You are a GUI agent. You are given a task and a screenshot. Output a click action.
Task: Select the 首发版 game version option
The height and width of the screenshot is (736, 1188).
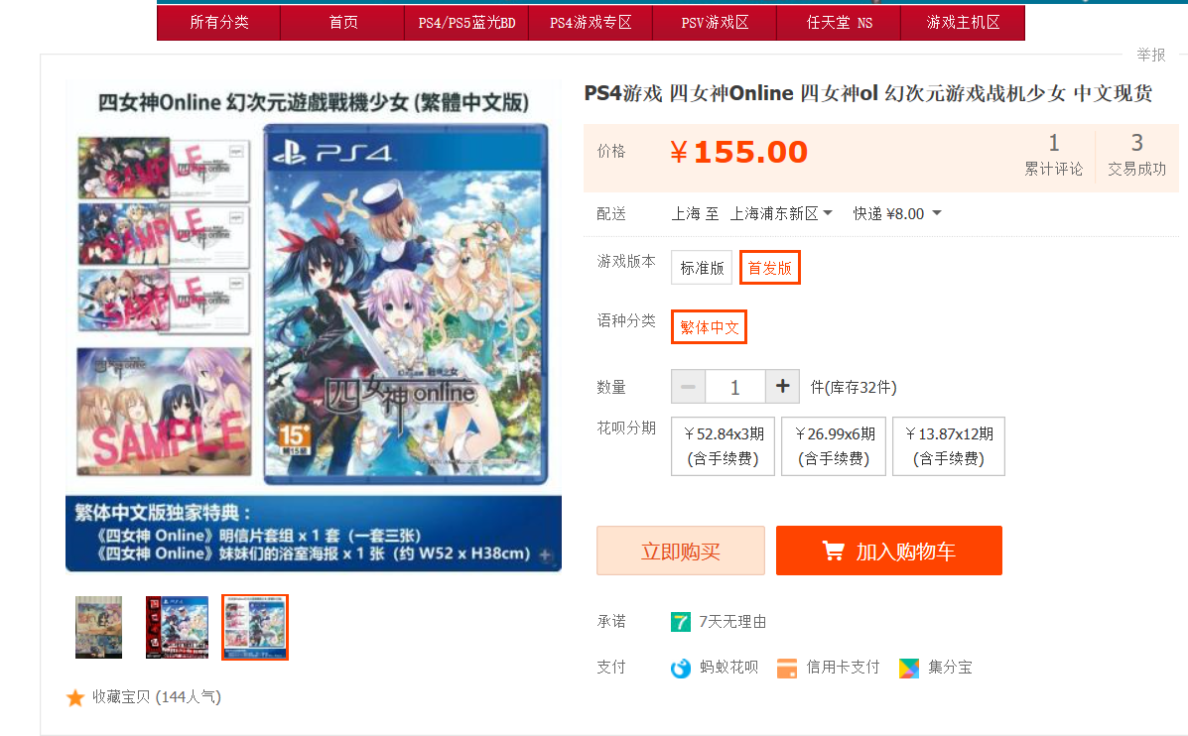point(770,267)
